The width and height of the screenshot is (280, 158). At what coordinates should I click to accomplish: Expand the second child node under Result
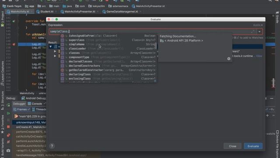(55, 56)
